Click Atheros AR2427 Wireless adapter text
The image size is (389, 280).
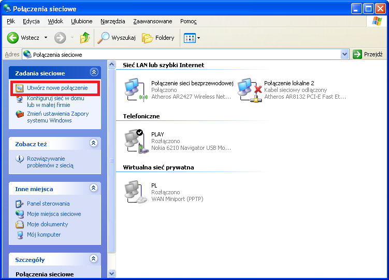tap(191, 97)
